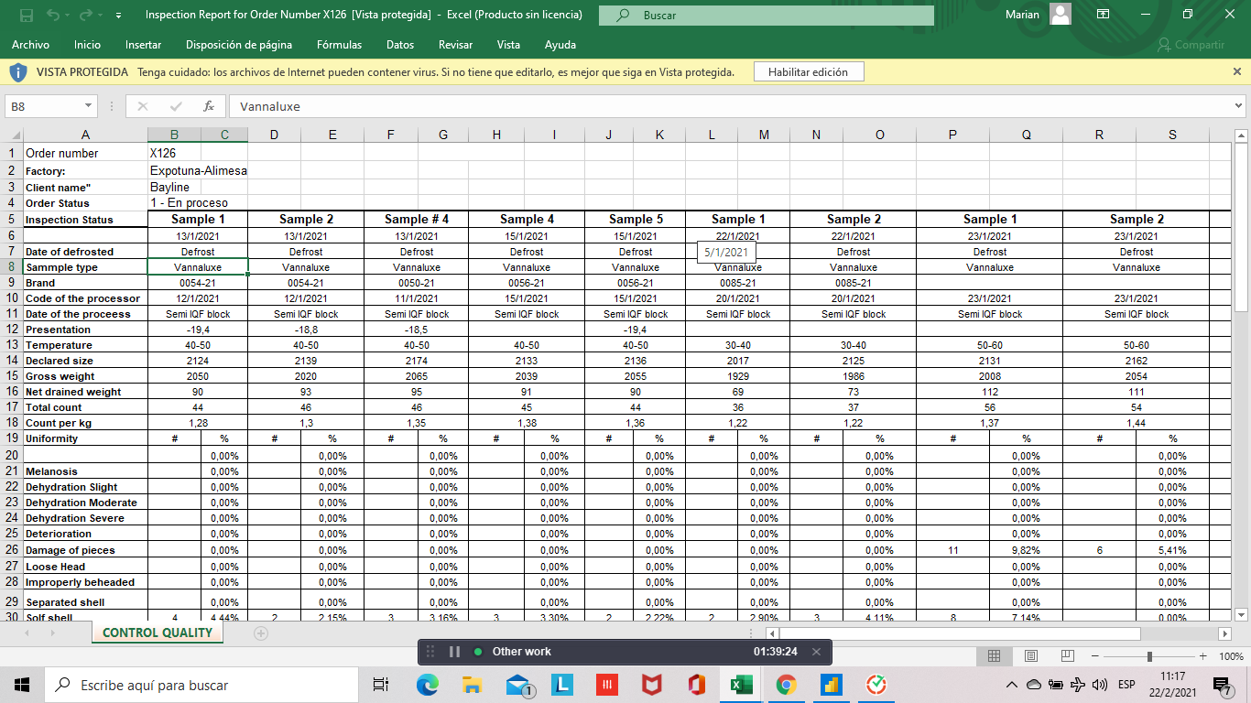This screenshot has height=703, width=1251.
Task: Open Customize Quick Access Toolbar dropdown
Action: [x=119, y=16]
